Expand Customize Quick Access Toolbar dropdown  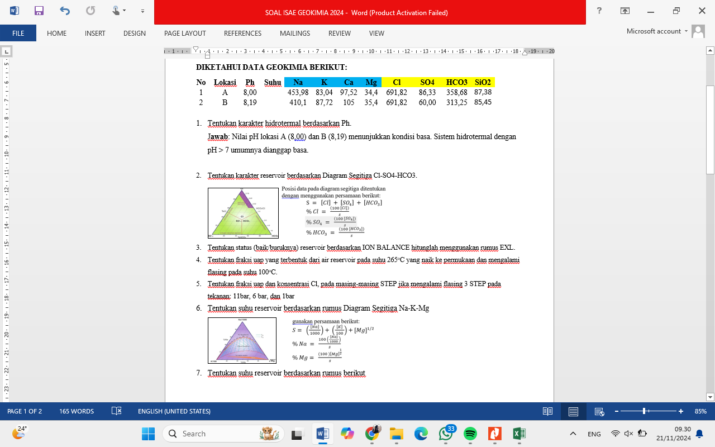tap(143, 11)
